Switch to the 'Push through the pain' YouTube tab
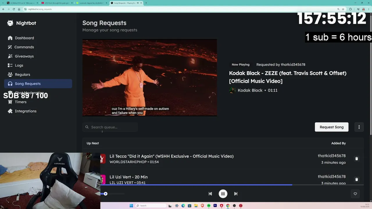 (57, 3)
